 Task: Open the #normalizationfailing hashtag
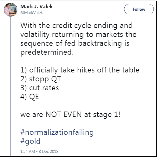click(x=57, y=133)
